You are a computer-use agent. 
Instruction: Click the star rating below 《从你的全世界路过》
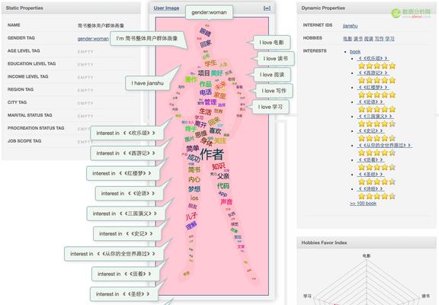pyautogui.click(x=377, y=153)
